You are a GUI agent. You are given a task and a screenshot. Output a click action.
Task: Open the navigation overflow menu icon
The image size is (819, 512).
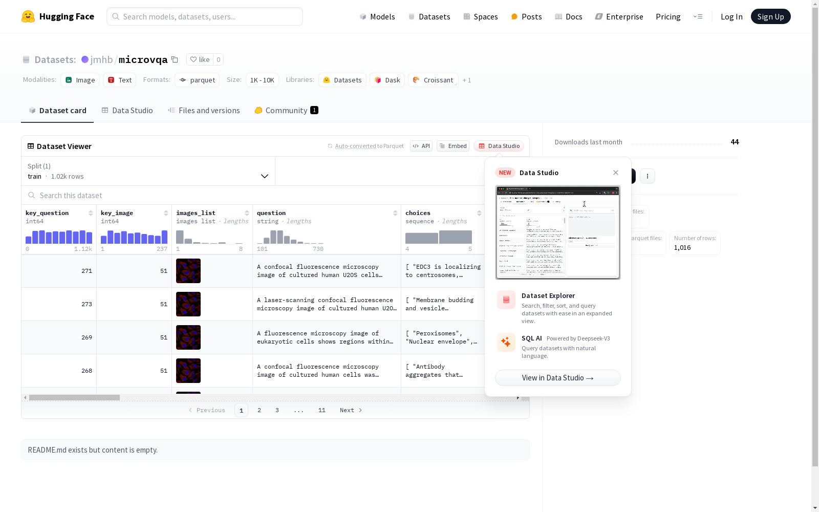coord(698,16)
